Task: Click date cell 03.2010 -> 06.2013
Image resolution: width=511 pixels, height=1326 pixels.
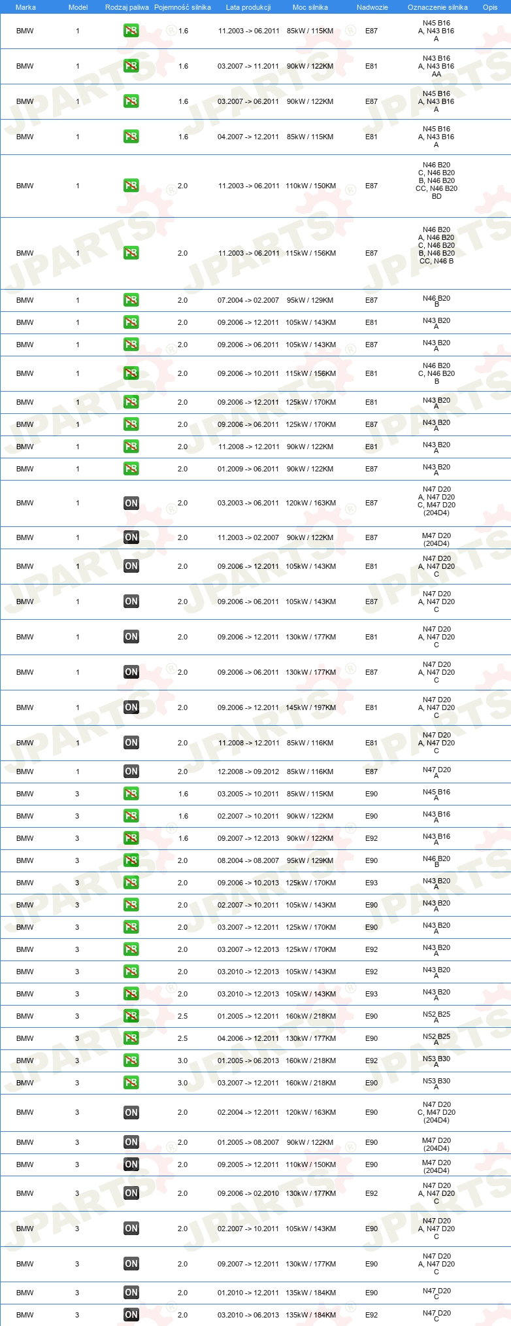Action: pos(248,1315)
